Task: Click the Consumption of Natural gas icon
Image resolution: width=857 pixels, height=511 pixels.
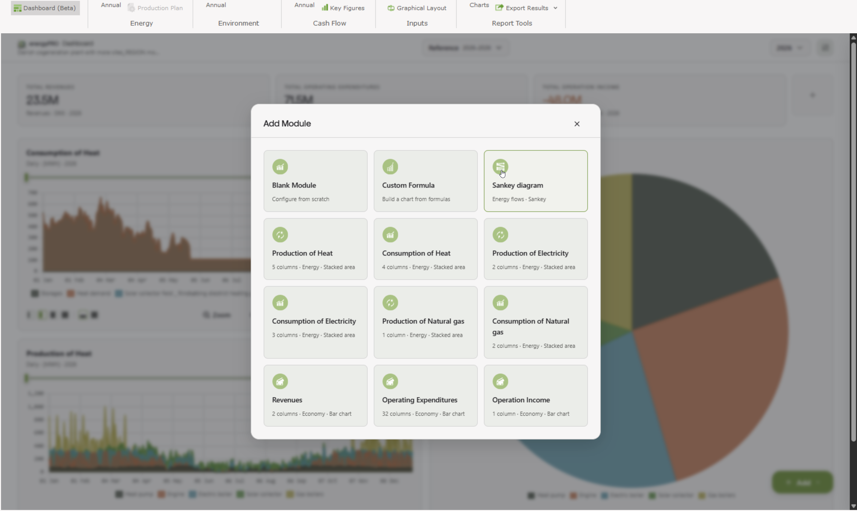Action: click(x=501, y=303)
